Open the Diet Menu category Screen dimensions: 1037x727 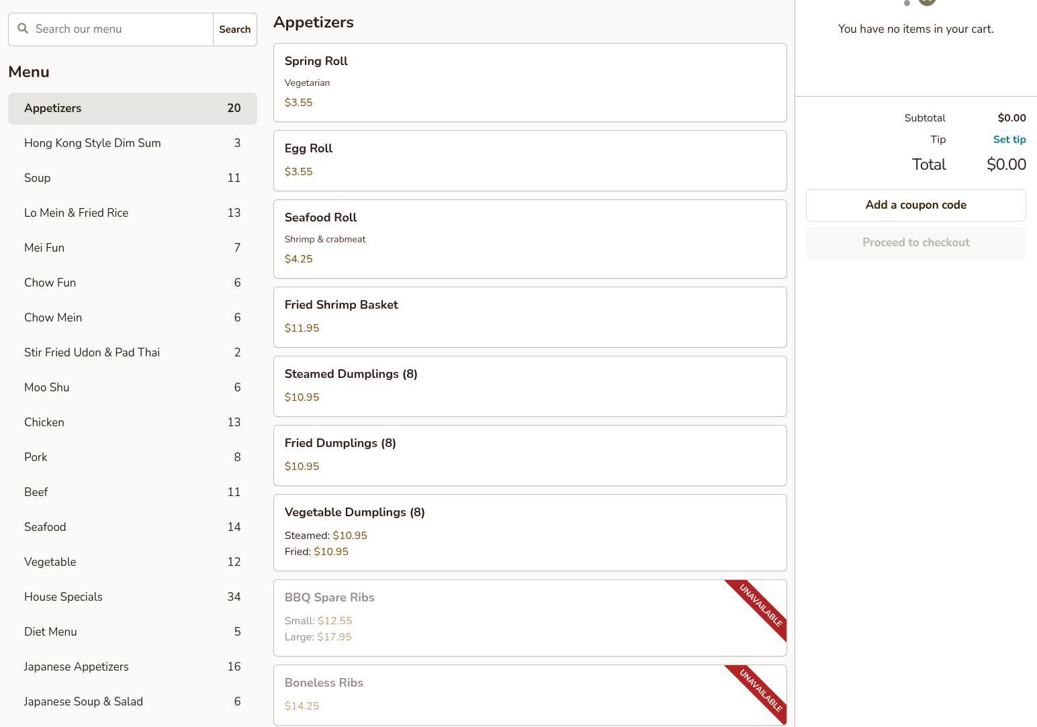click(132, 632)
